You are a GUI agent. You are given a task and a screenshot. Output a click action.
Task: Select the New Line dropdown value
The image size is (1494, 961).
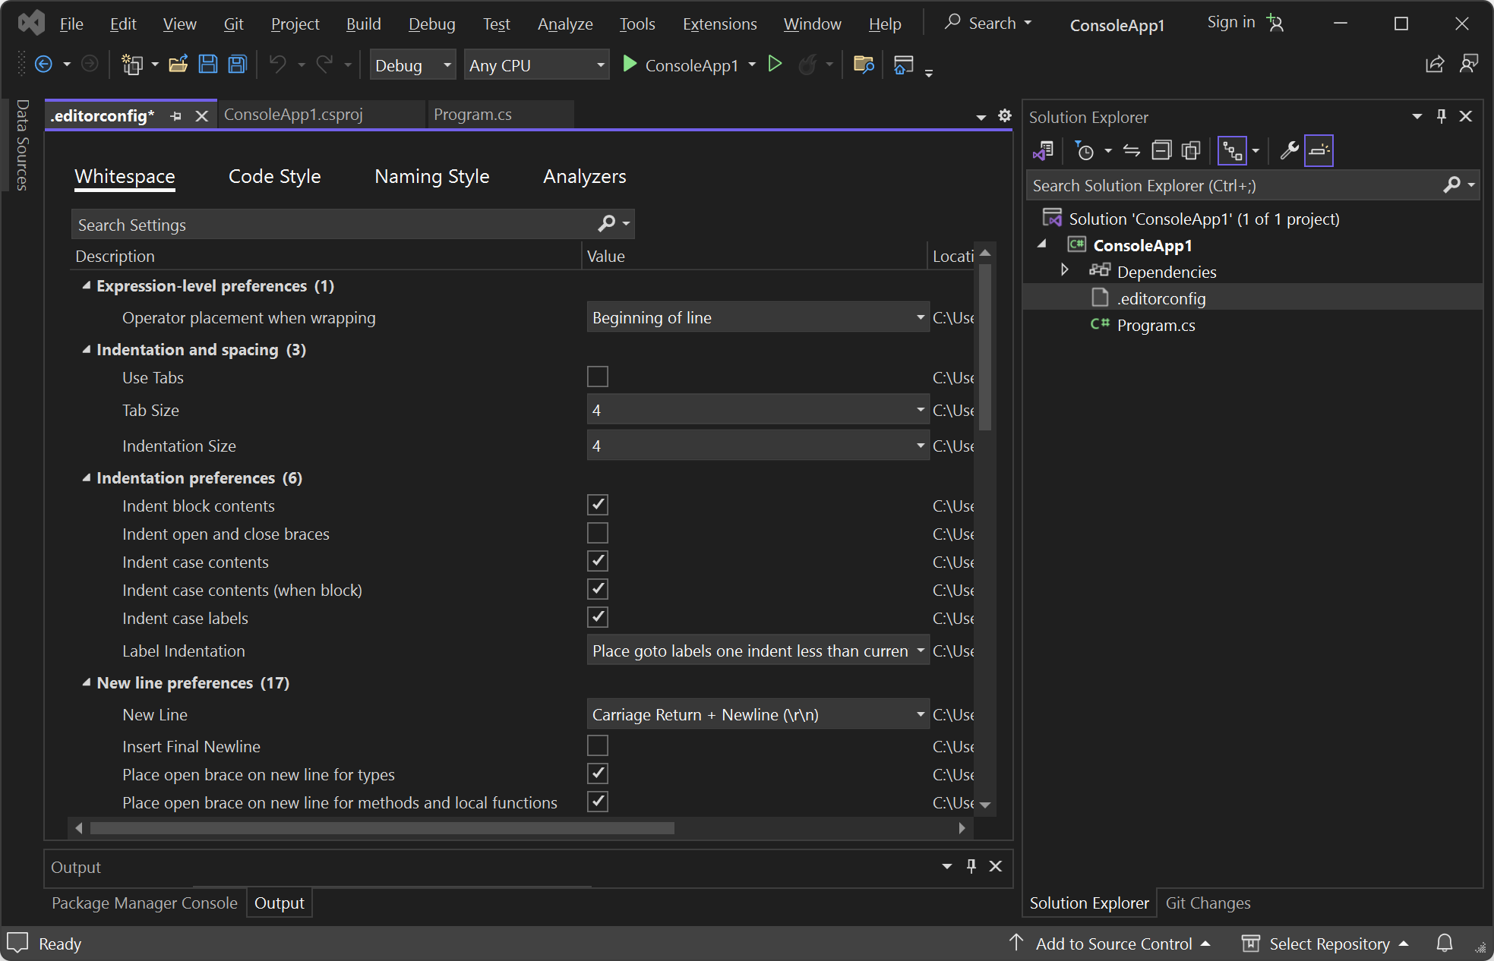[755, 714]
